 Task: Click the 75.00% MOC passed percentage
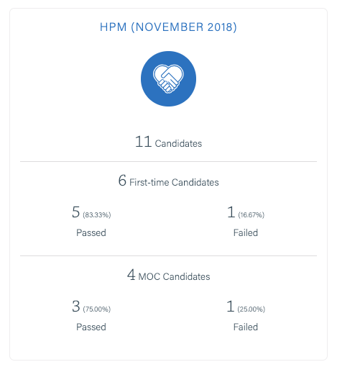[97, 309]
